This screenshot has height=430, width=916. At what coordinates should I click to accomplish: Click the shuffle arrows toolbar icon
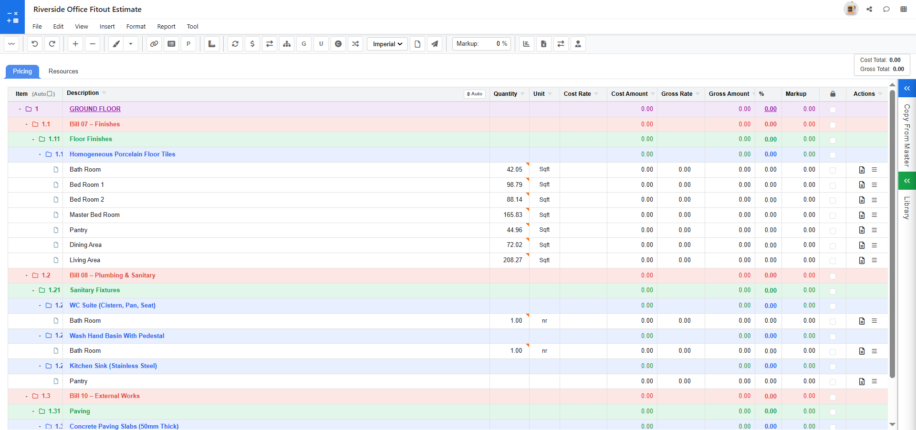point(355,44)
